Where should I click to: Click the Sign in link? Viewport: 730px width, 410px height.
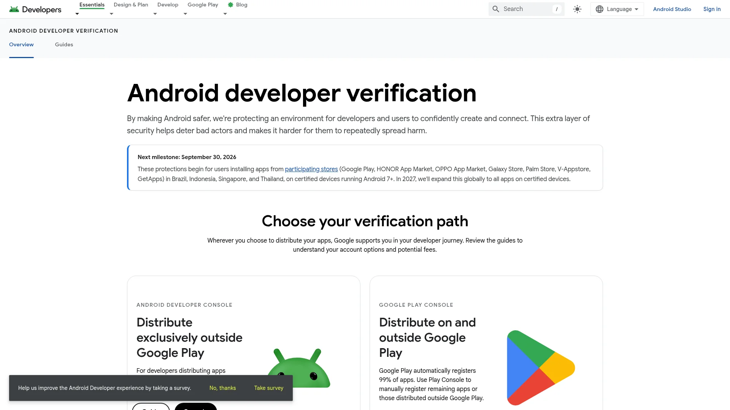pos(712,9)
